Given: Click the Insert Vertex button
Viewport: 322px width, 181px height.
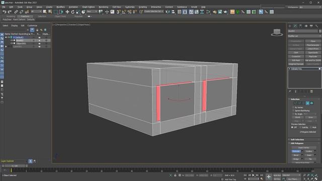Looking at the screenshot, I should tap(304, 147).
